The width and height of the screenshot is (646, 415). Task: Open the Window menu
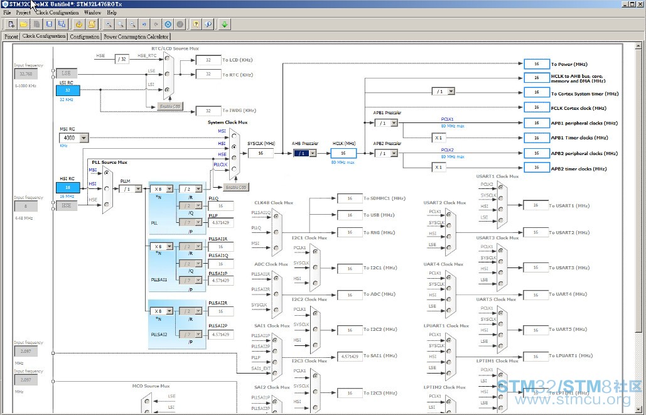[x=92, y=13]
